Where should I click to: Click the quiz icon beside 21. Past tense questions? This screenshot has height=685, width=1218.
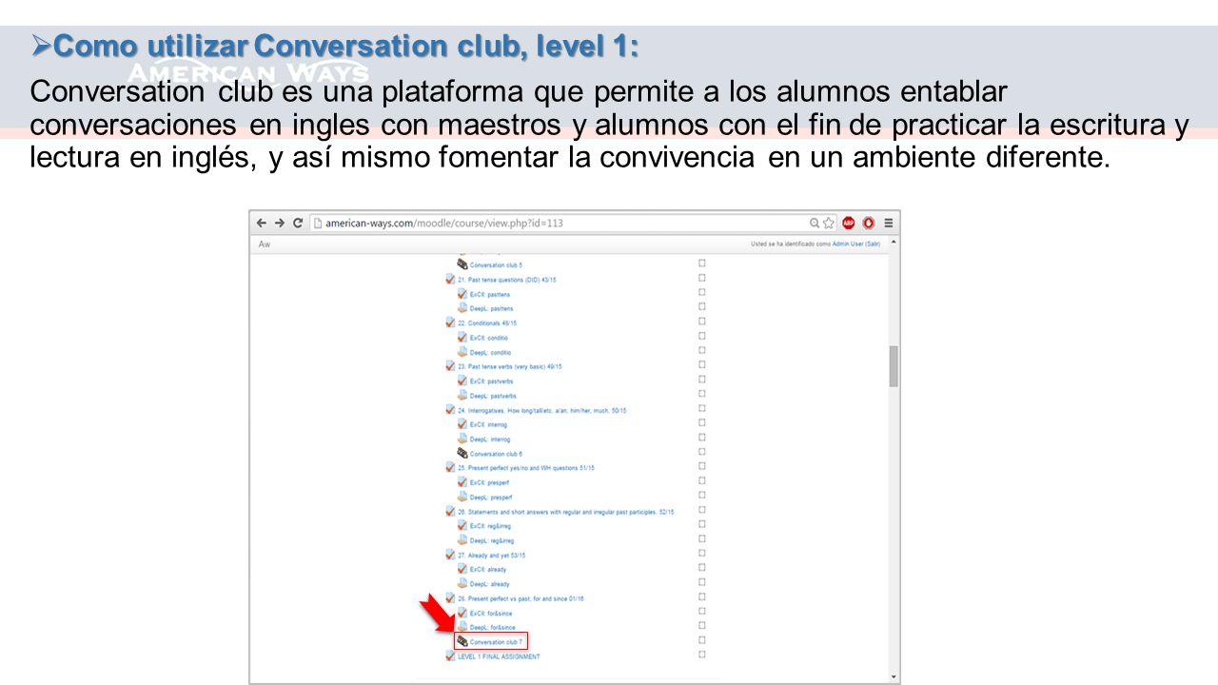450,279
